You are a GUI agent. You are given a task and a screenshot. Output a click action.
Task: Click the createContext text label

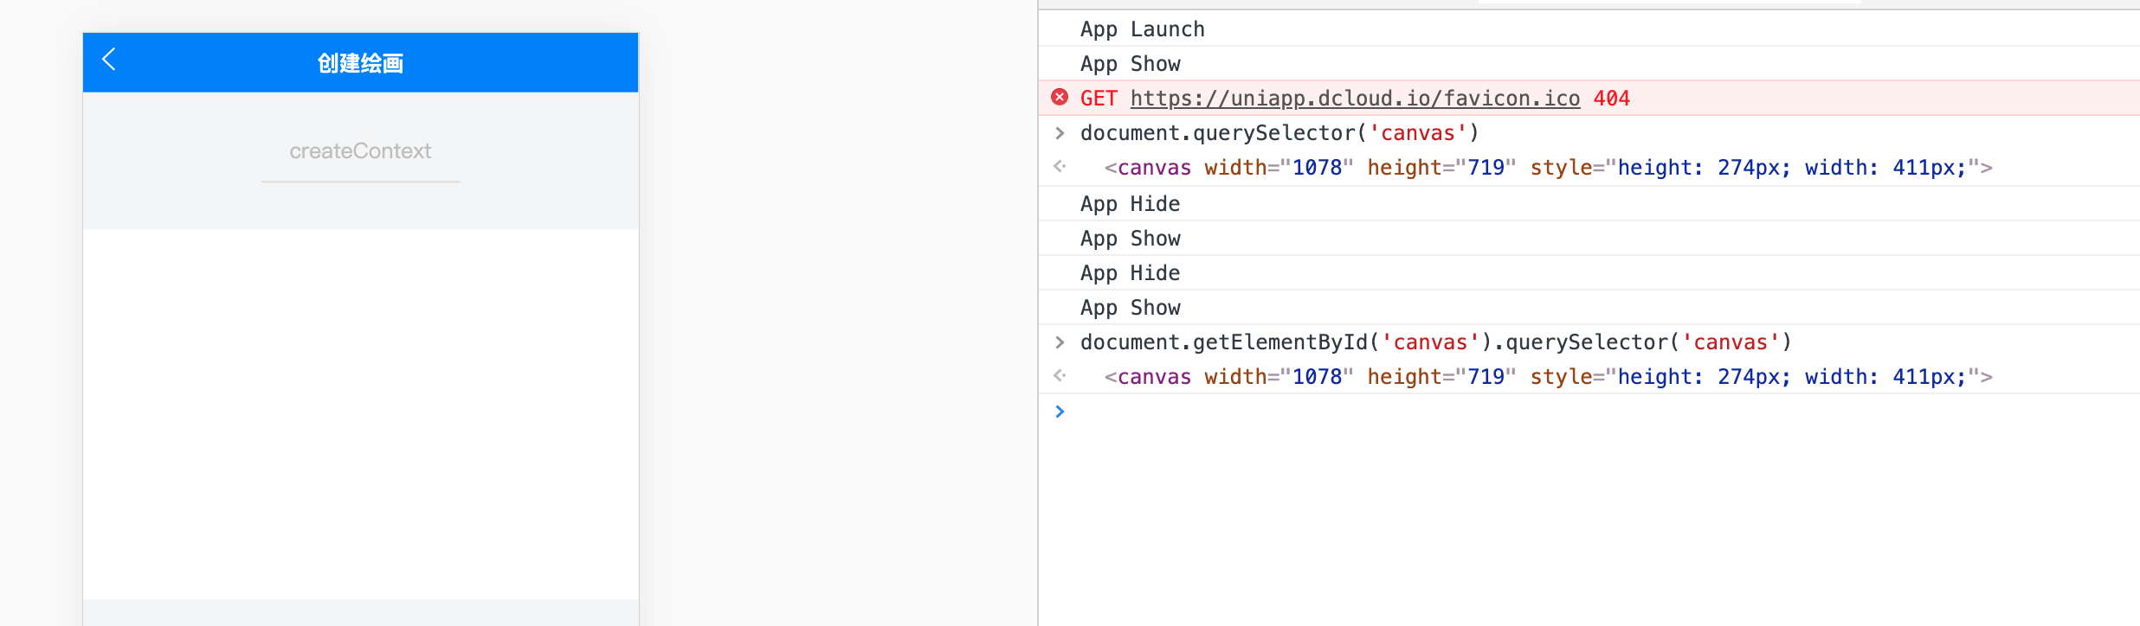pyautogui.click(x=360, y=151)
